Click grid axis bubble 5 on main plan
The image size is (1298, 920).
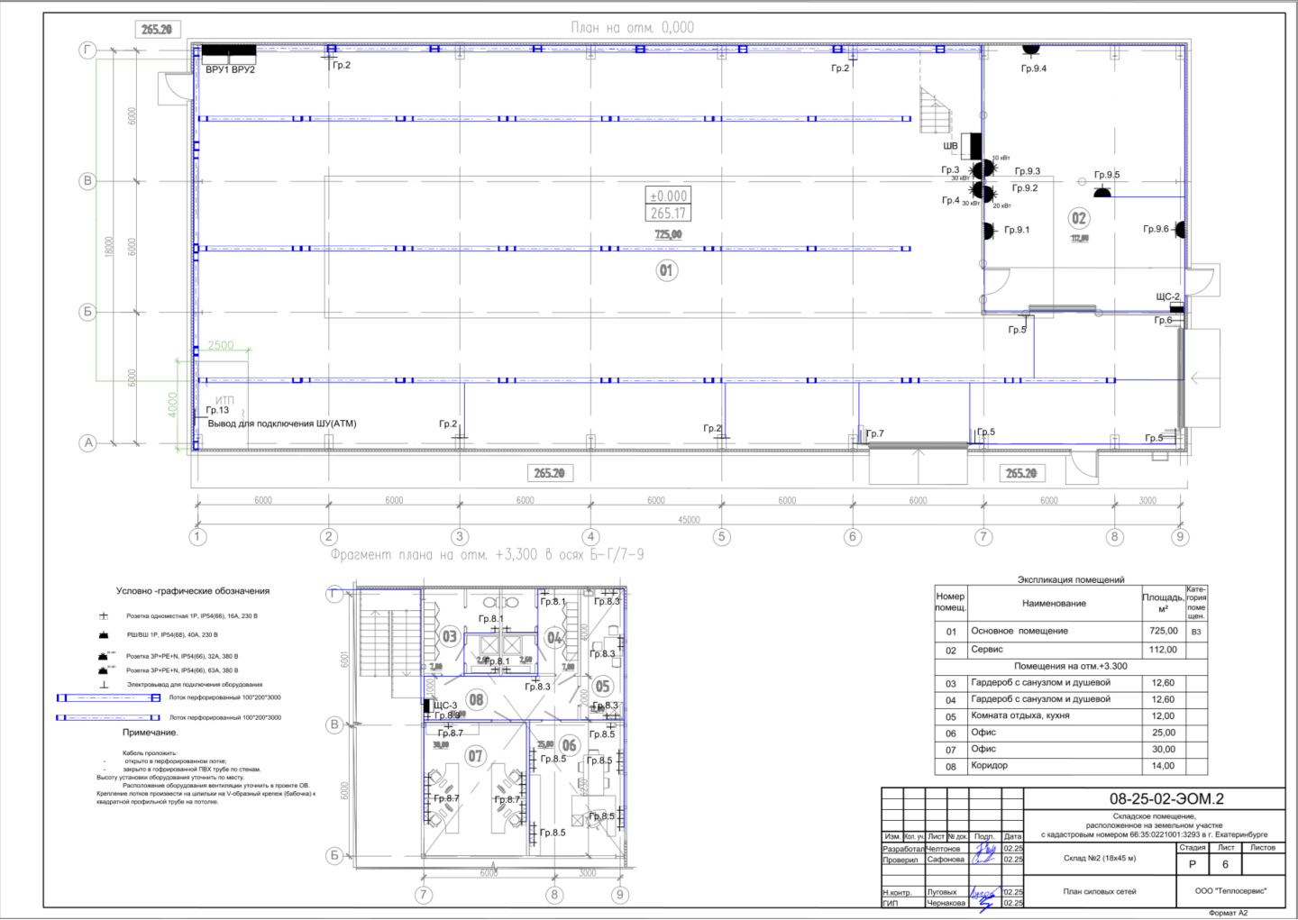(x=721, y=537)
